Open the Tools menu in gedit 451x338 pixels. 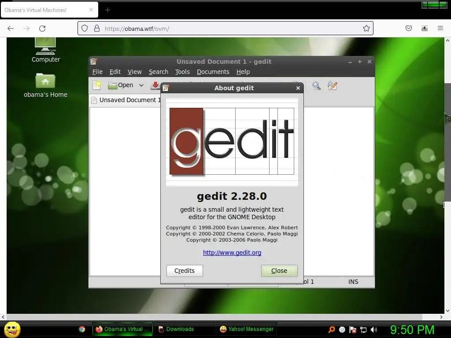[182, 72]
